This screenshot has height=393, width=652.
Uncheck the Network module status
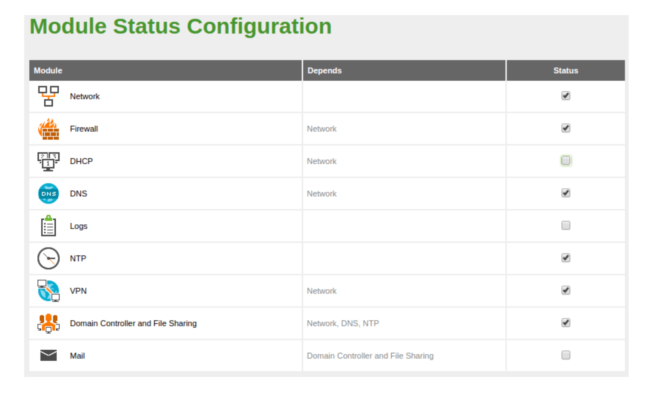[565, 96]
